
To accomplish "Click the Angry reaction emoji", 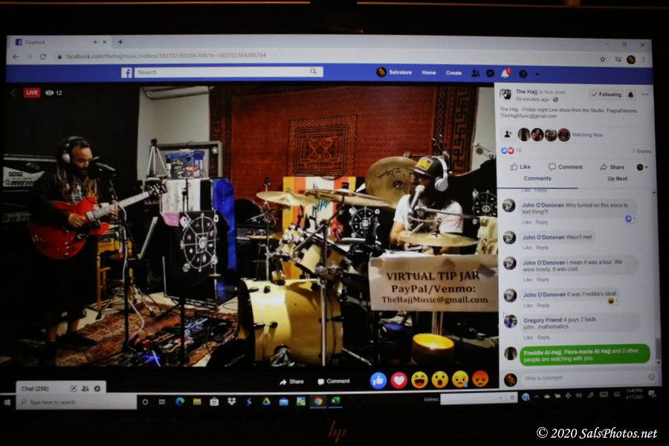I will 480,379.
